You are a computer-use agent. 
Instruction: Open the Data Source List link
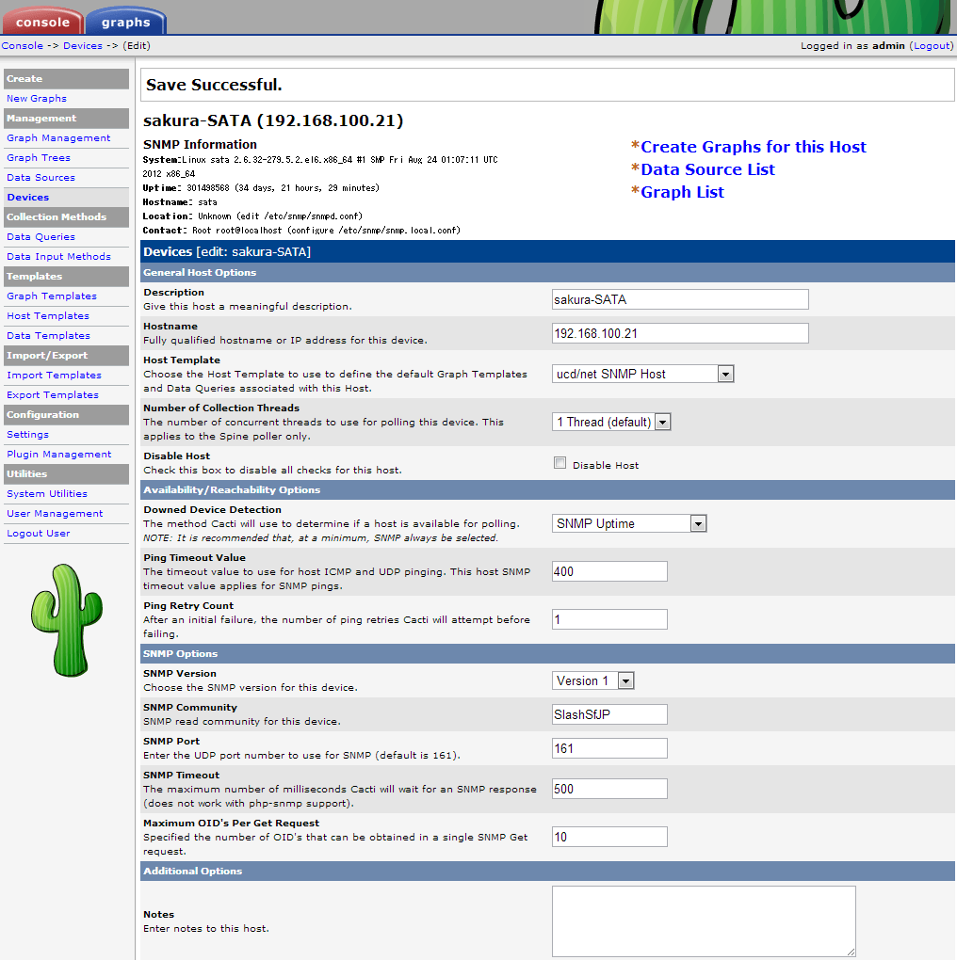707,169
